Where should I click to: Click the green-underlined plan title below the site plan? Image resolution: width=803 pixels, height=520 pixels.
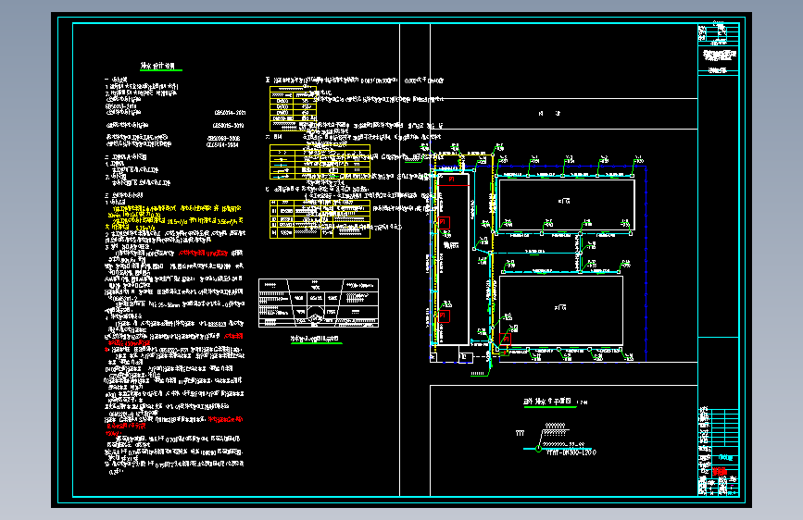pos(547,402)
